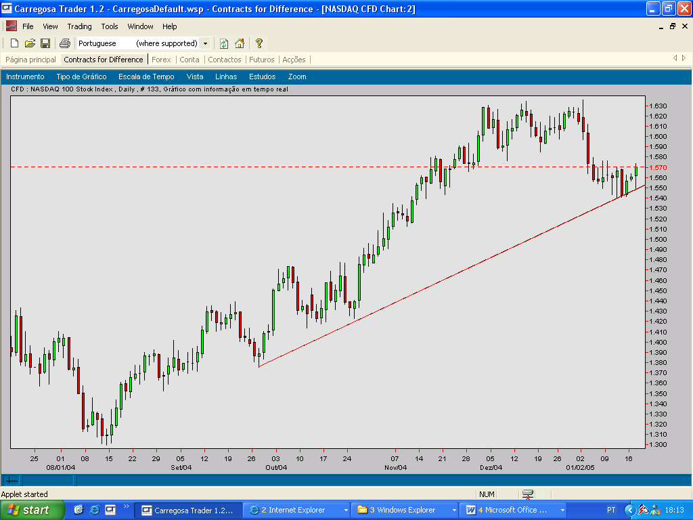Screen dimensions: 693x520
Task: Click the crosshair tool at chart bottom-left
Action: [12, 480]
